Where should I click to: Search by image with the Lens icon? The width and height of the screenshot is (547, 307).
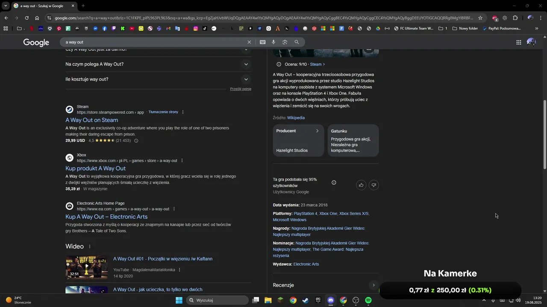click(285, 42)
